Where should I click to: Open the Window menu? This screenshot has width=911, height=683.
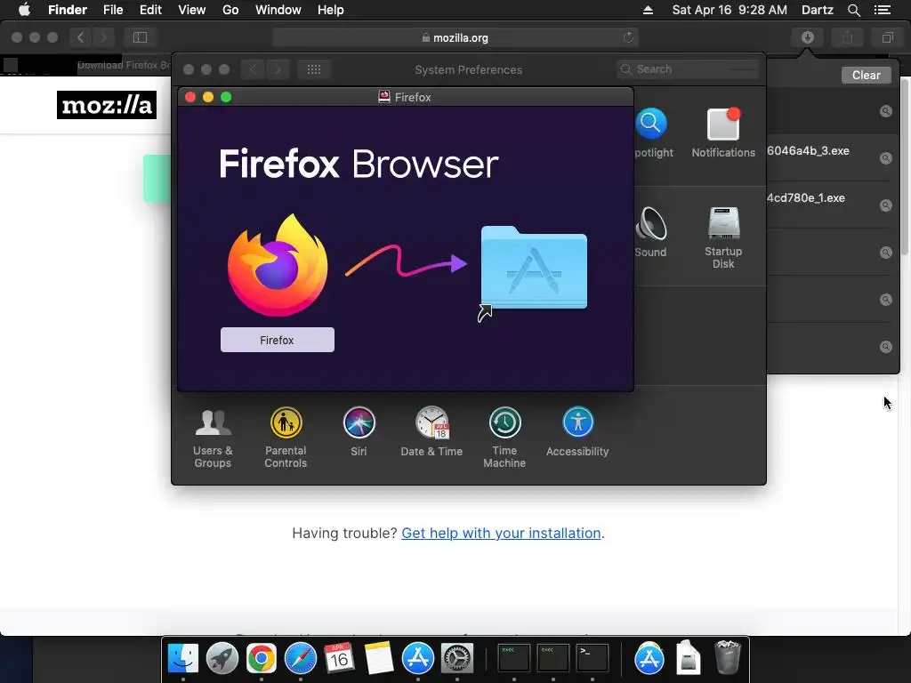[278, 10]
